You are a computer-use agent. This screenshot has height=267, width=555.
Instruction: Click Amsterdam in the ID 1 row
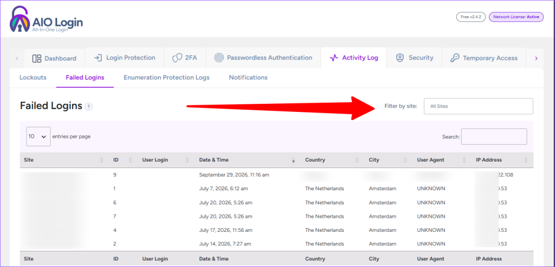click(382, 189)
